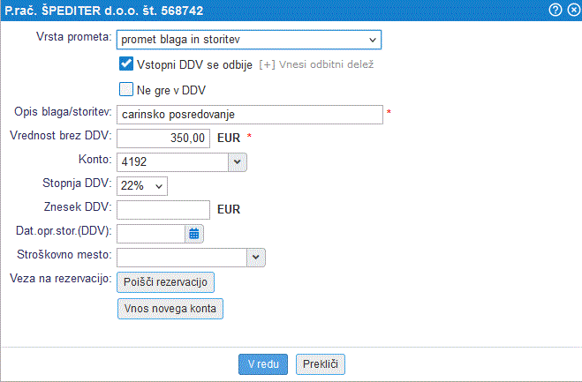Click the 'Veza na rezervacijo:' label
Viewport: 582px width, 382px height.
[61, 279]
